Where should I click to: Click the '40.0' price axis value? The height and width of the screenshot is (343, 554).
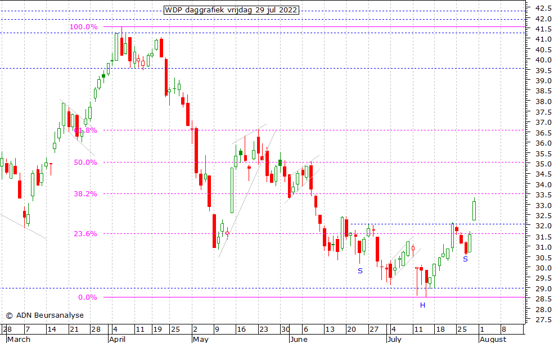(544, 60)
